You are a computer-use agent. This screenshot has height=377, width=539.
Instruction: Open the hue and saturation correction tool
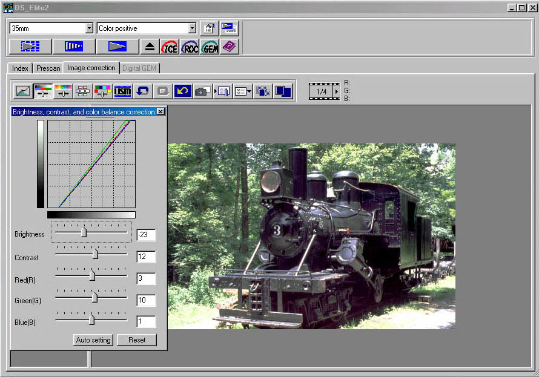pyautogui.click(x=62, y=91)
